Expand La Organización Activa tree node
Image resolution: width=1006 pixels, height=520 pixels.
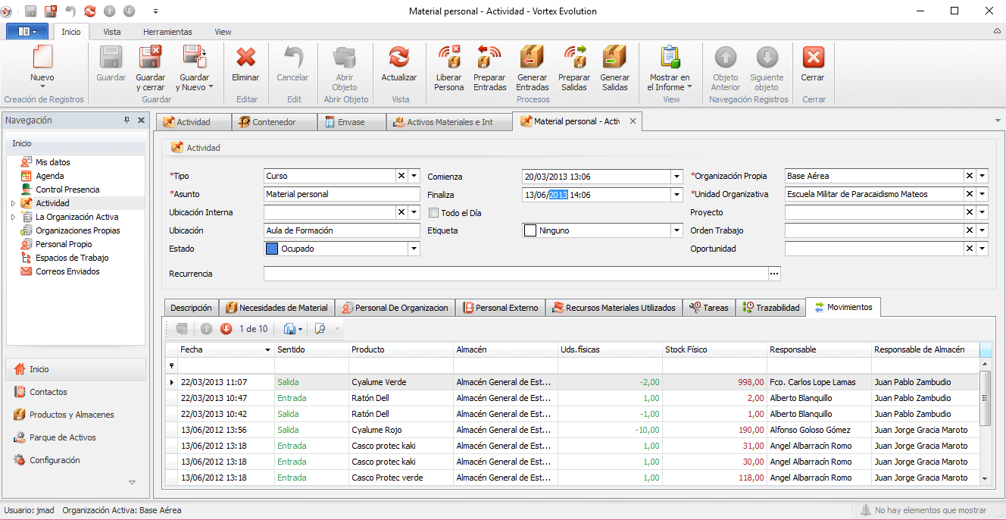[13, 217]
